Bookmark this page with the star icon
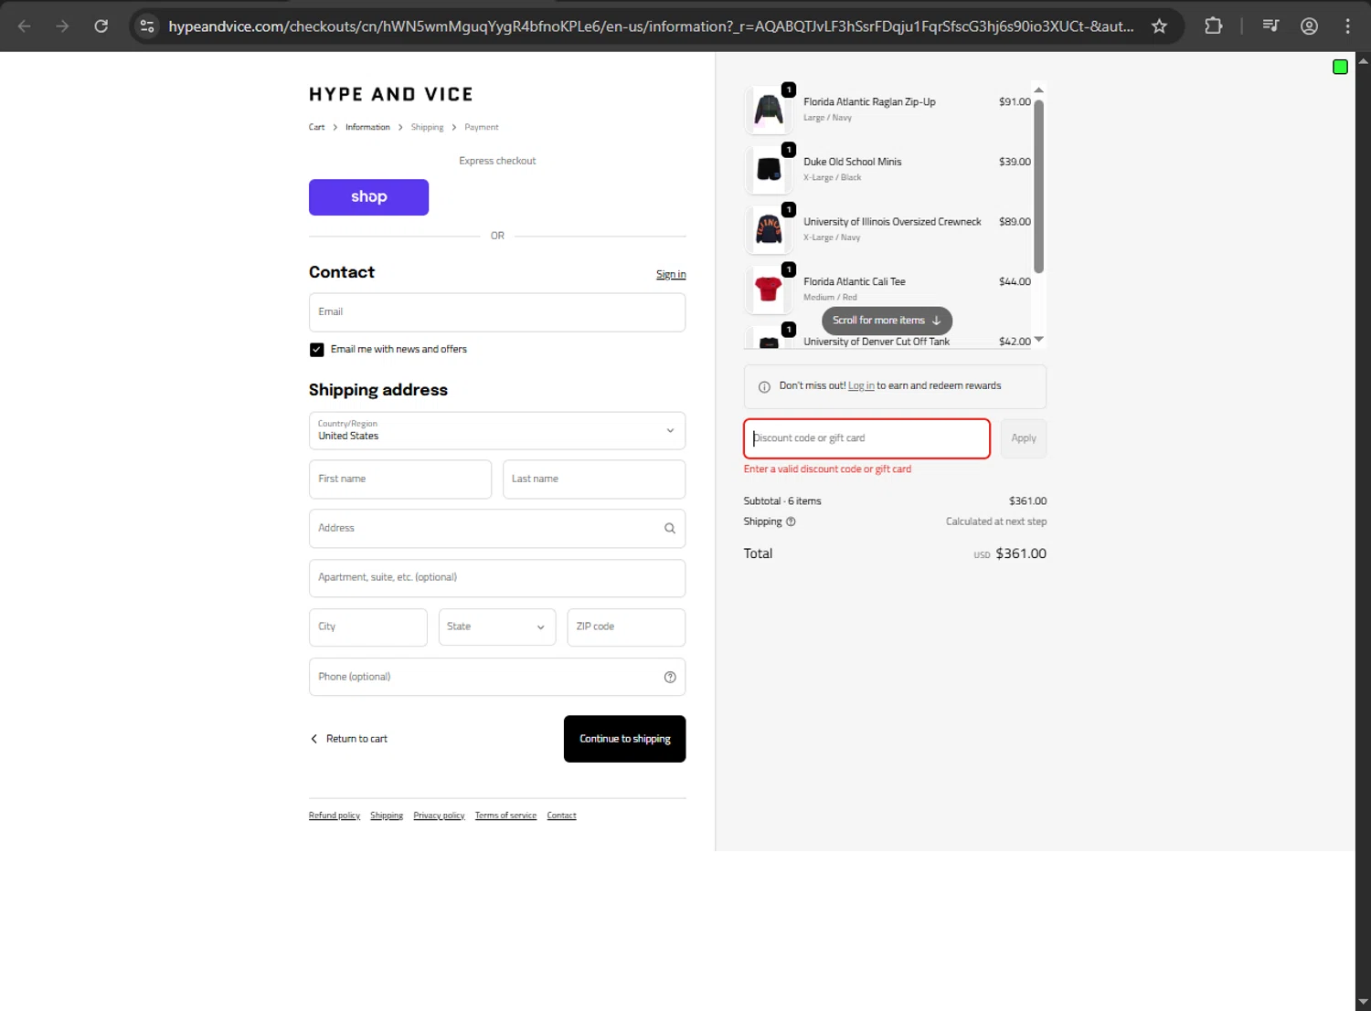 pyautogui.click(x=1159, y=26)
